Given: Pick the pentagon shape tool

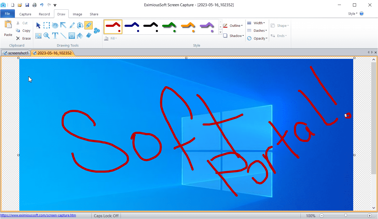Looking at the screenshot, I should 72,36.
